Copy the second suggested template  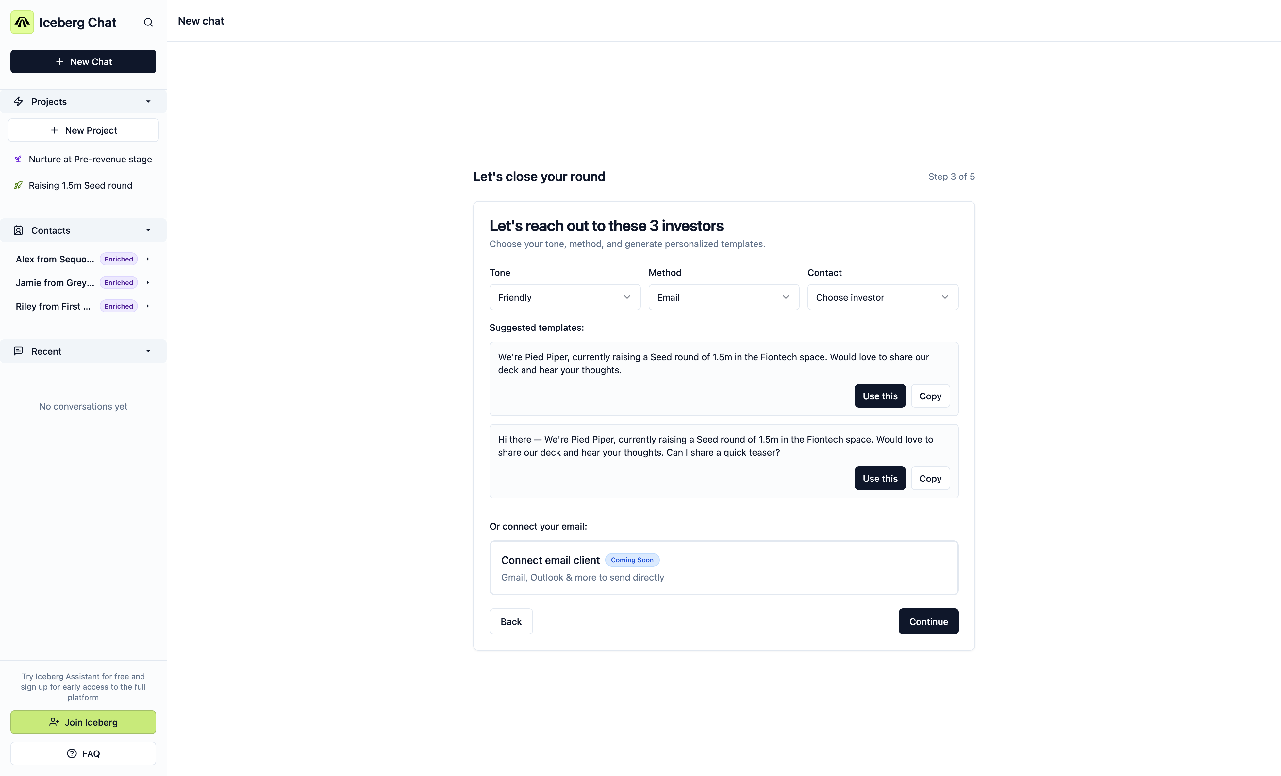[930, 478]
